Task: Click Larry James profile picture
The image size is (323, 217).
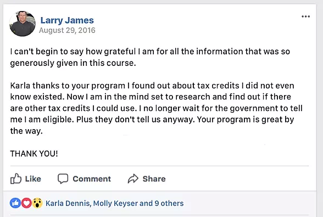Action: tap(23, 24)
